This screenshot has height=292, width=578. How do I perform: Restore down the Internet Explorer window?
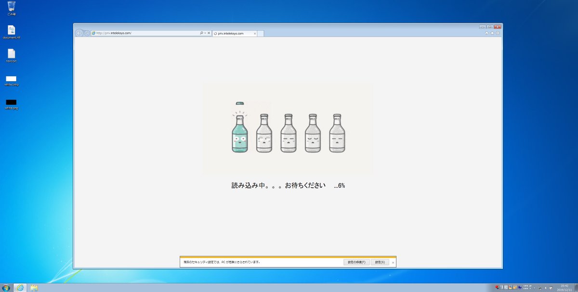tap(489, 26)
